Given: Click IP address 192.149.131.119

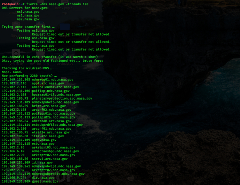Looking at the screenshot, I should coord(16,174).
